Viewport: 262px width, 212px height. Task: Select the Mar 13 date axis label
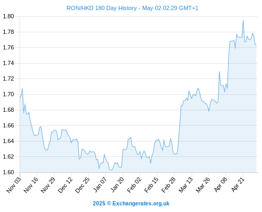click(186, 185)
